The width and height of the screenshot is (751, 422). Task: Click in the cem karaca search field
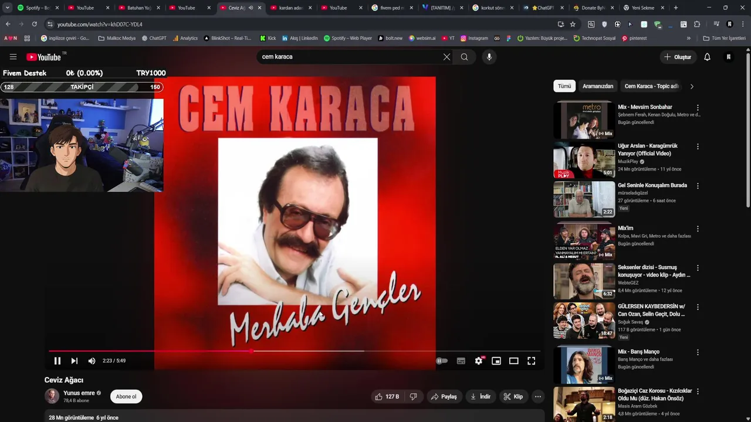pos(349,57)
